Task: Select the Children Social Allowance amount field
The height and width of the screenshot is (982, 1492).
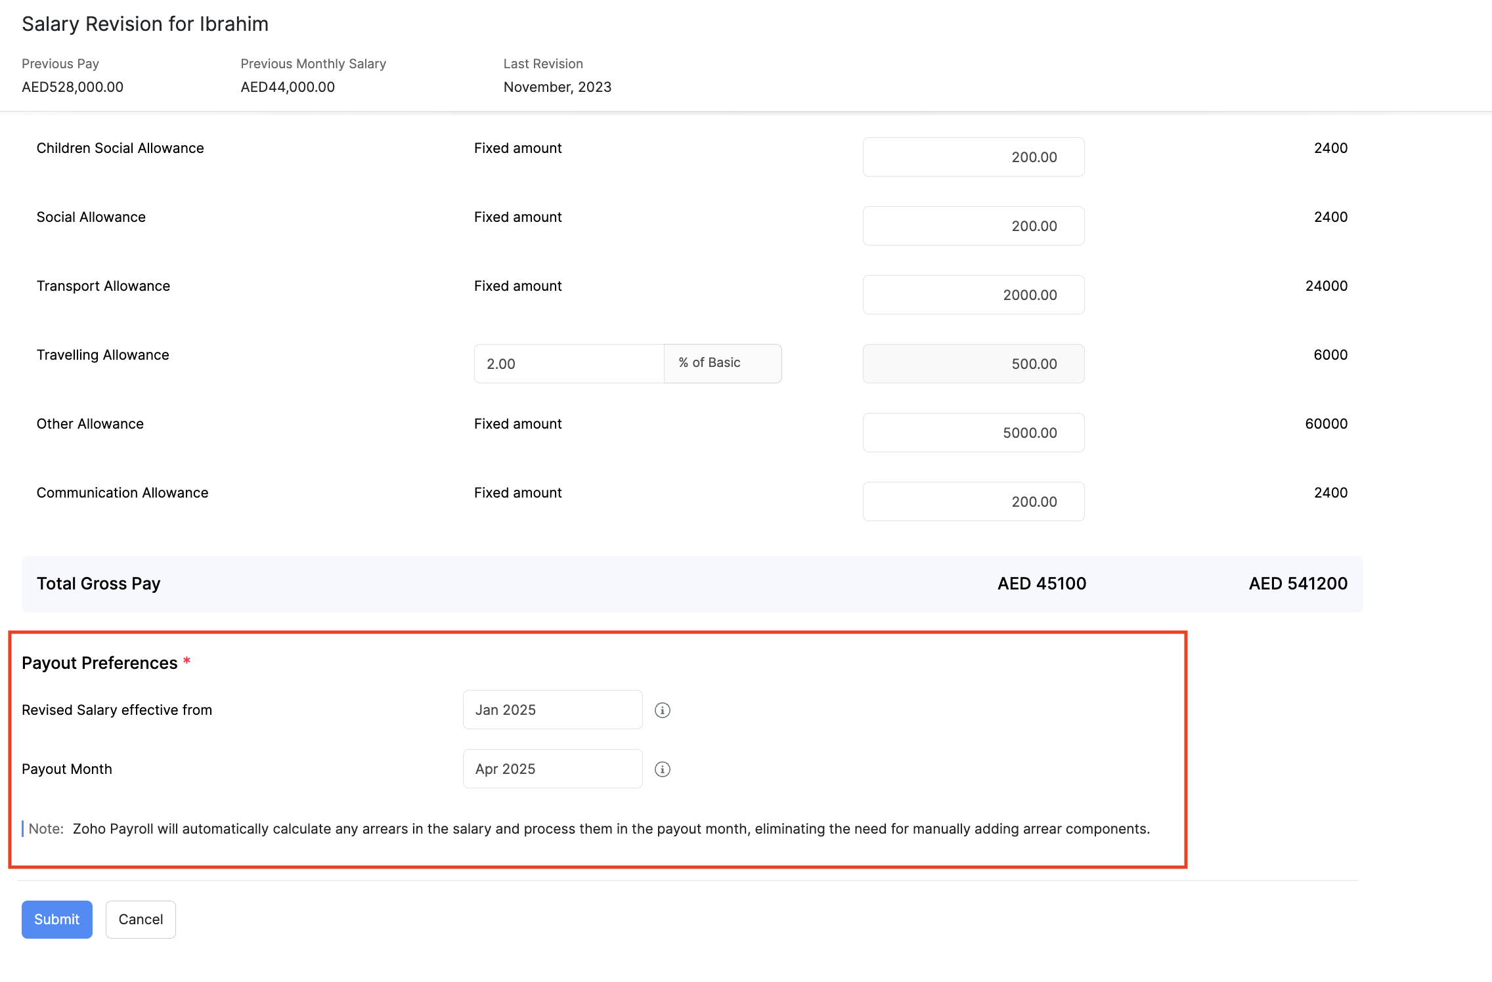Action: tap(973, 157)
